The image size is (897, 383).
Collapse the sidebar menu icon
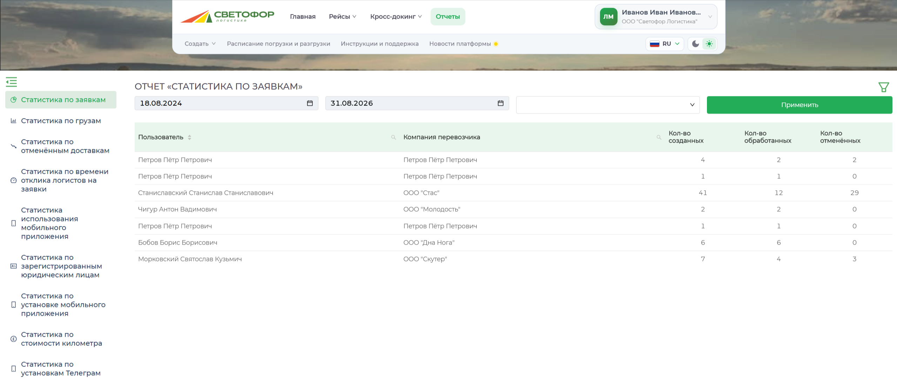11,82
